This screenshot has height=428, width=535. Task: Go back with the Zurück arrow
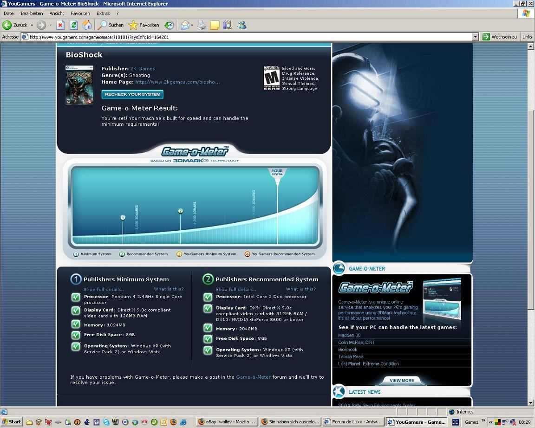[15, 25]
